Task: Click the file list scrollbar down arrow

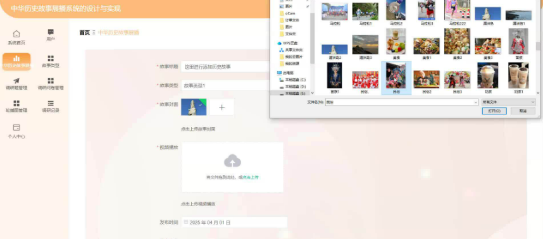Action: 538,93
